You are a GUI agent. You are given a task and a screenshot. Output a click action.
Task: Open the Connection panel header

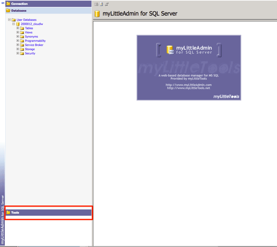click(49, 4)
